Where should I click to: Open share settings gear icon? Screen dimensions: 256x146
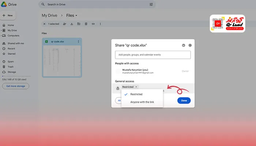click(190, 45)
